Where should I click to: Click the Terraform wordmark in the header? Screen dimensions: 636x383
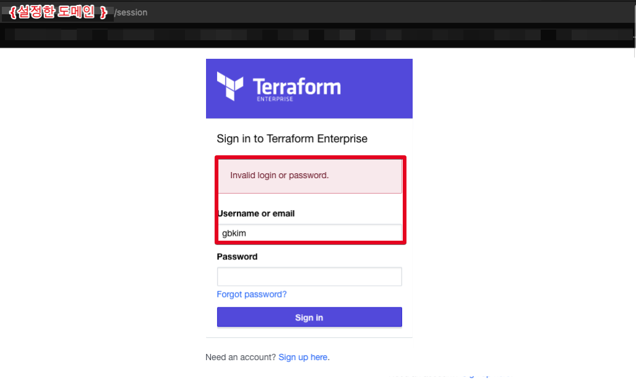[297, 85]
